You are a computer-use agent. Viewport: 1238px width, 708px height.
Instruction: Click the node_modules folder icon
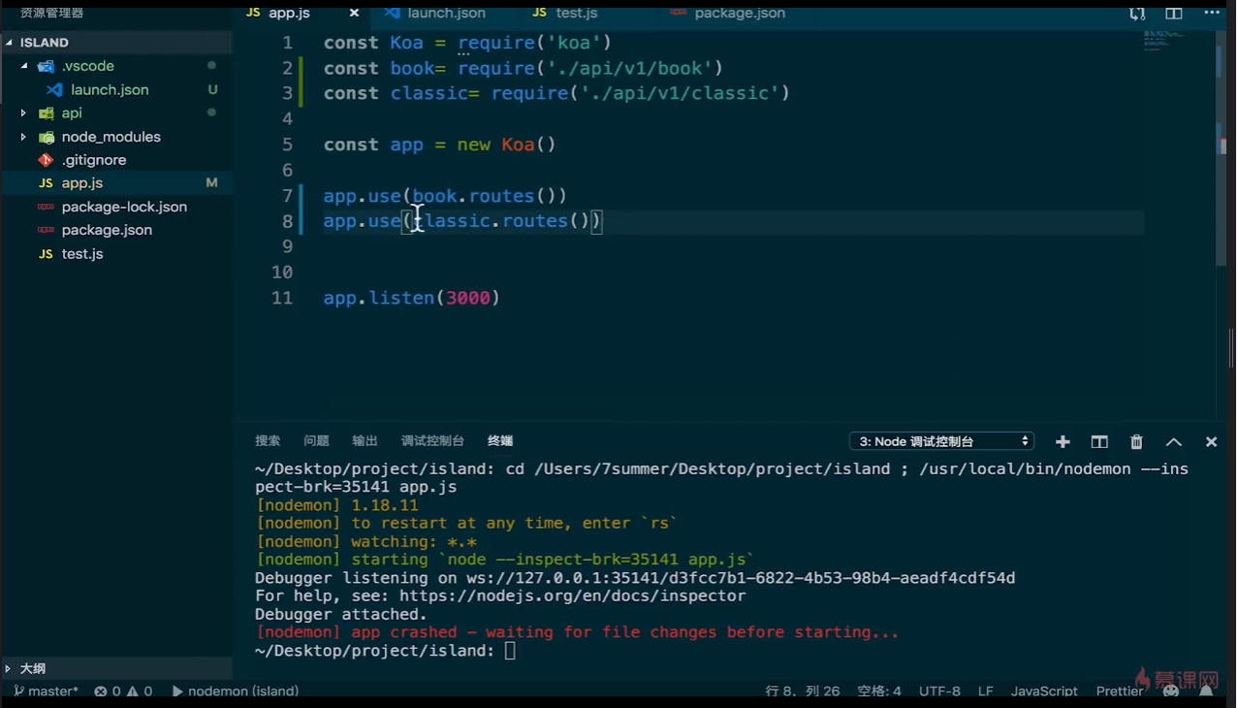point(46,137)
